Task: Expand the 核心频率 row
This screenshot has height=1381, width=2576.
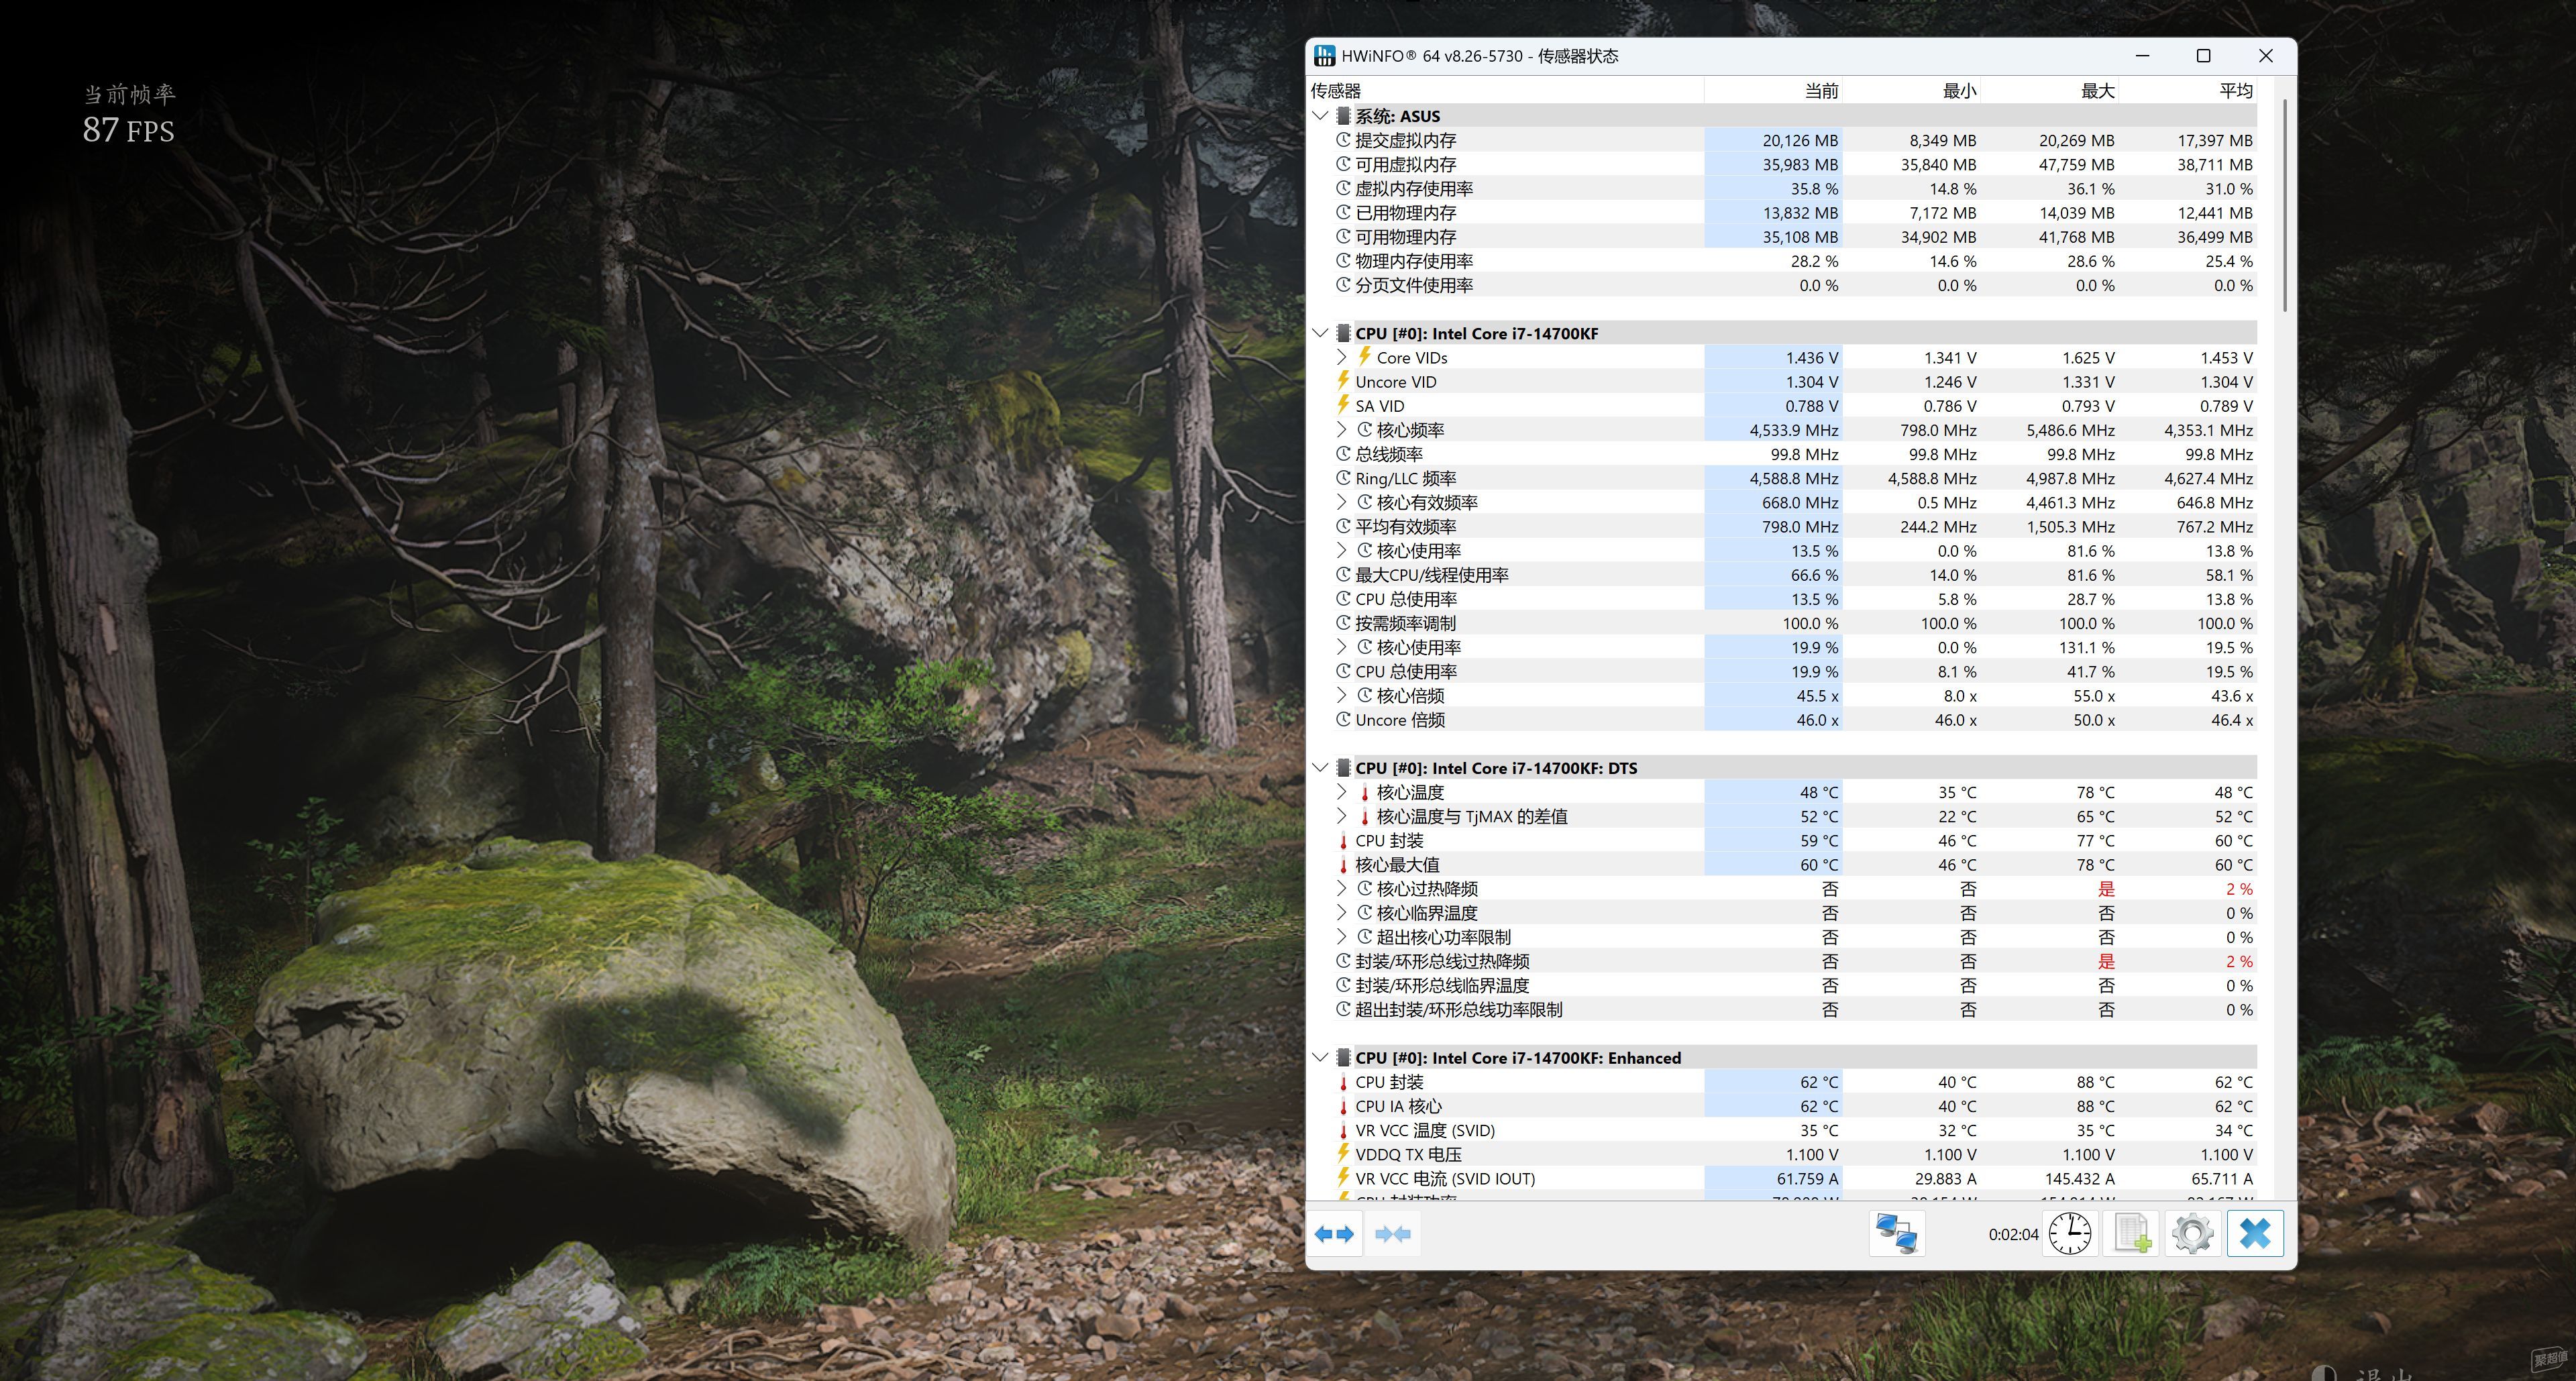Action: 1342,430
